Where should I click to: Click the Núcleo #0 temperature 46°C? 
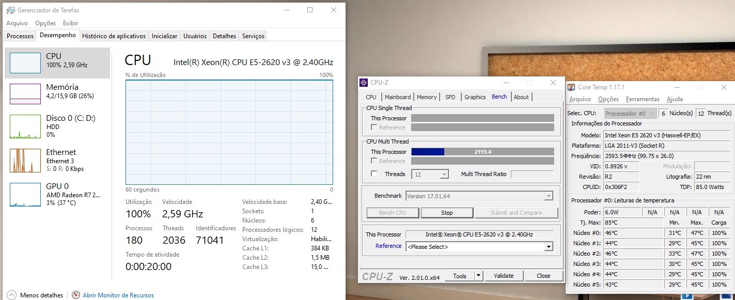(633, 233)
